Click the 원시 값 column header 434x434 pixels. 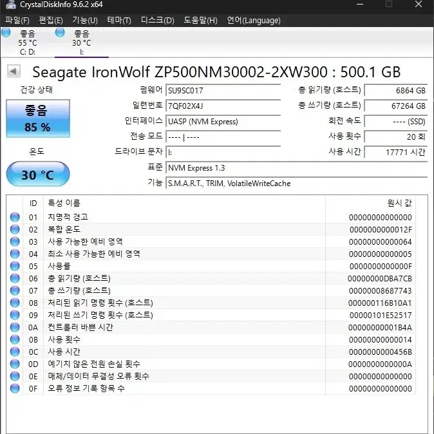click(371, 203)
